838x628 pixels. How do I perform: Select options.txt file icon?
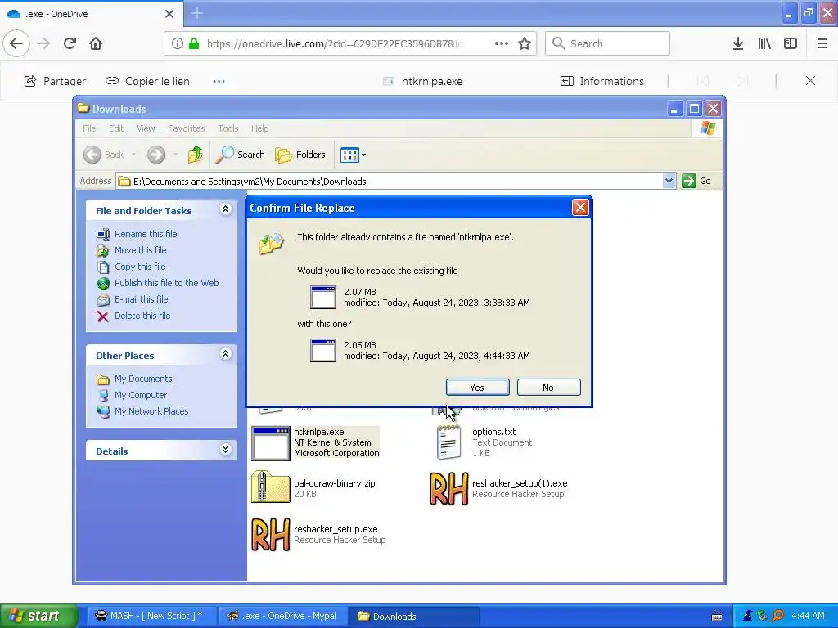448,442
